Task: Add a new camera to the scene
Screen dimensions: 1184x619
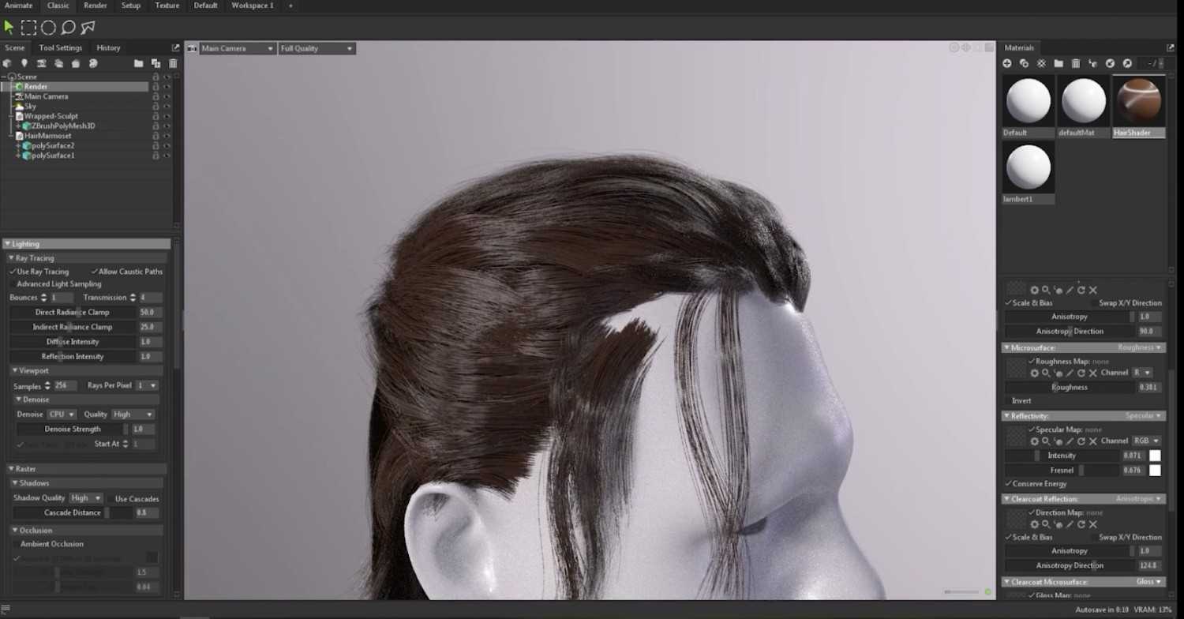Action: point(41,63)
